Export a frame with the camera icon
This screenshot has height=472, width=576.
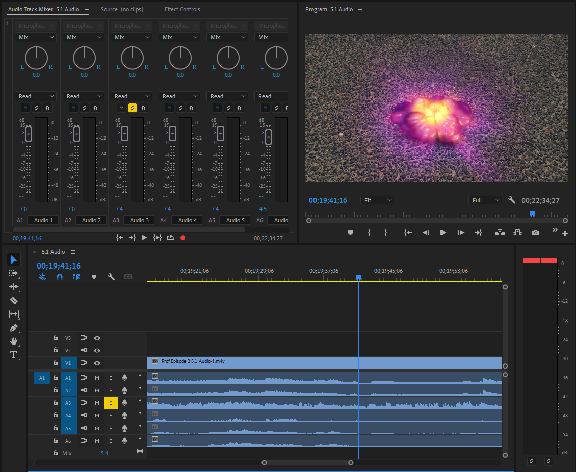535,233
